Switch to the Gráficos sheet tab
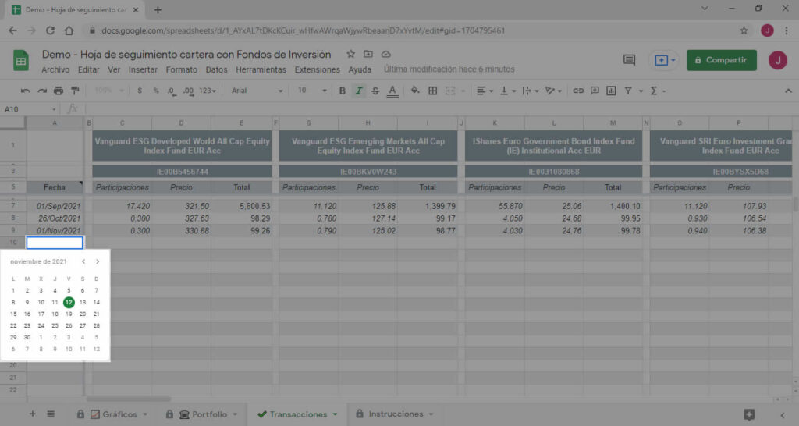The height and width of the screenshot is (426, 799). pyautogui.click(x=112, y=414)
